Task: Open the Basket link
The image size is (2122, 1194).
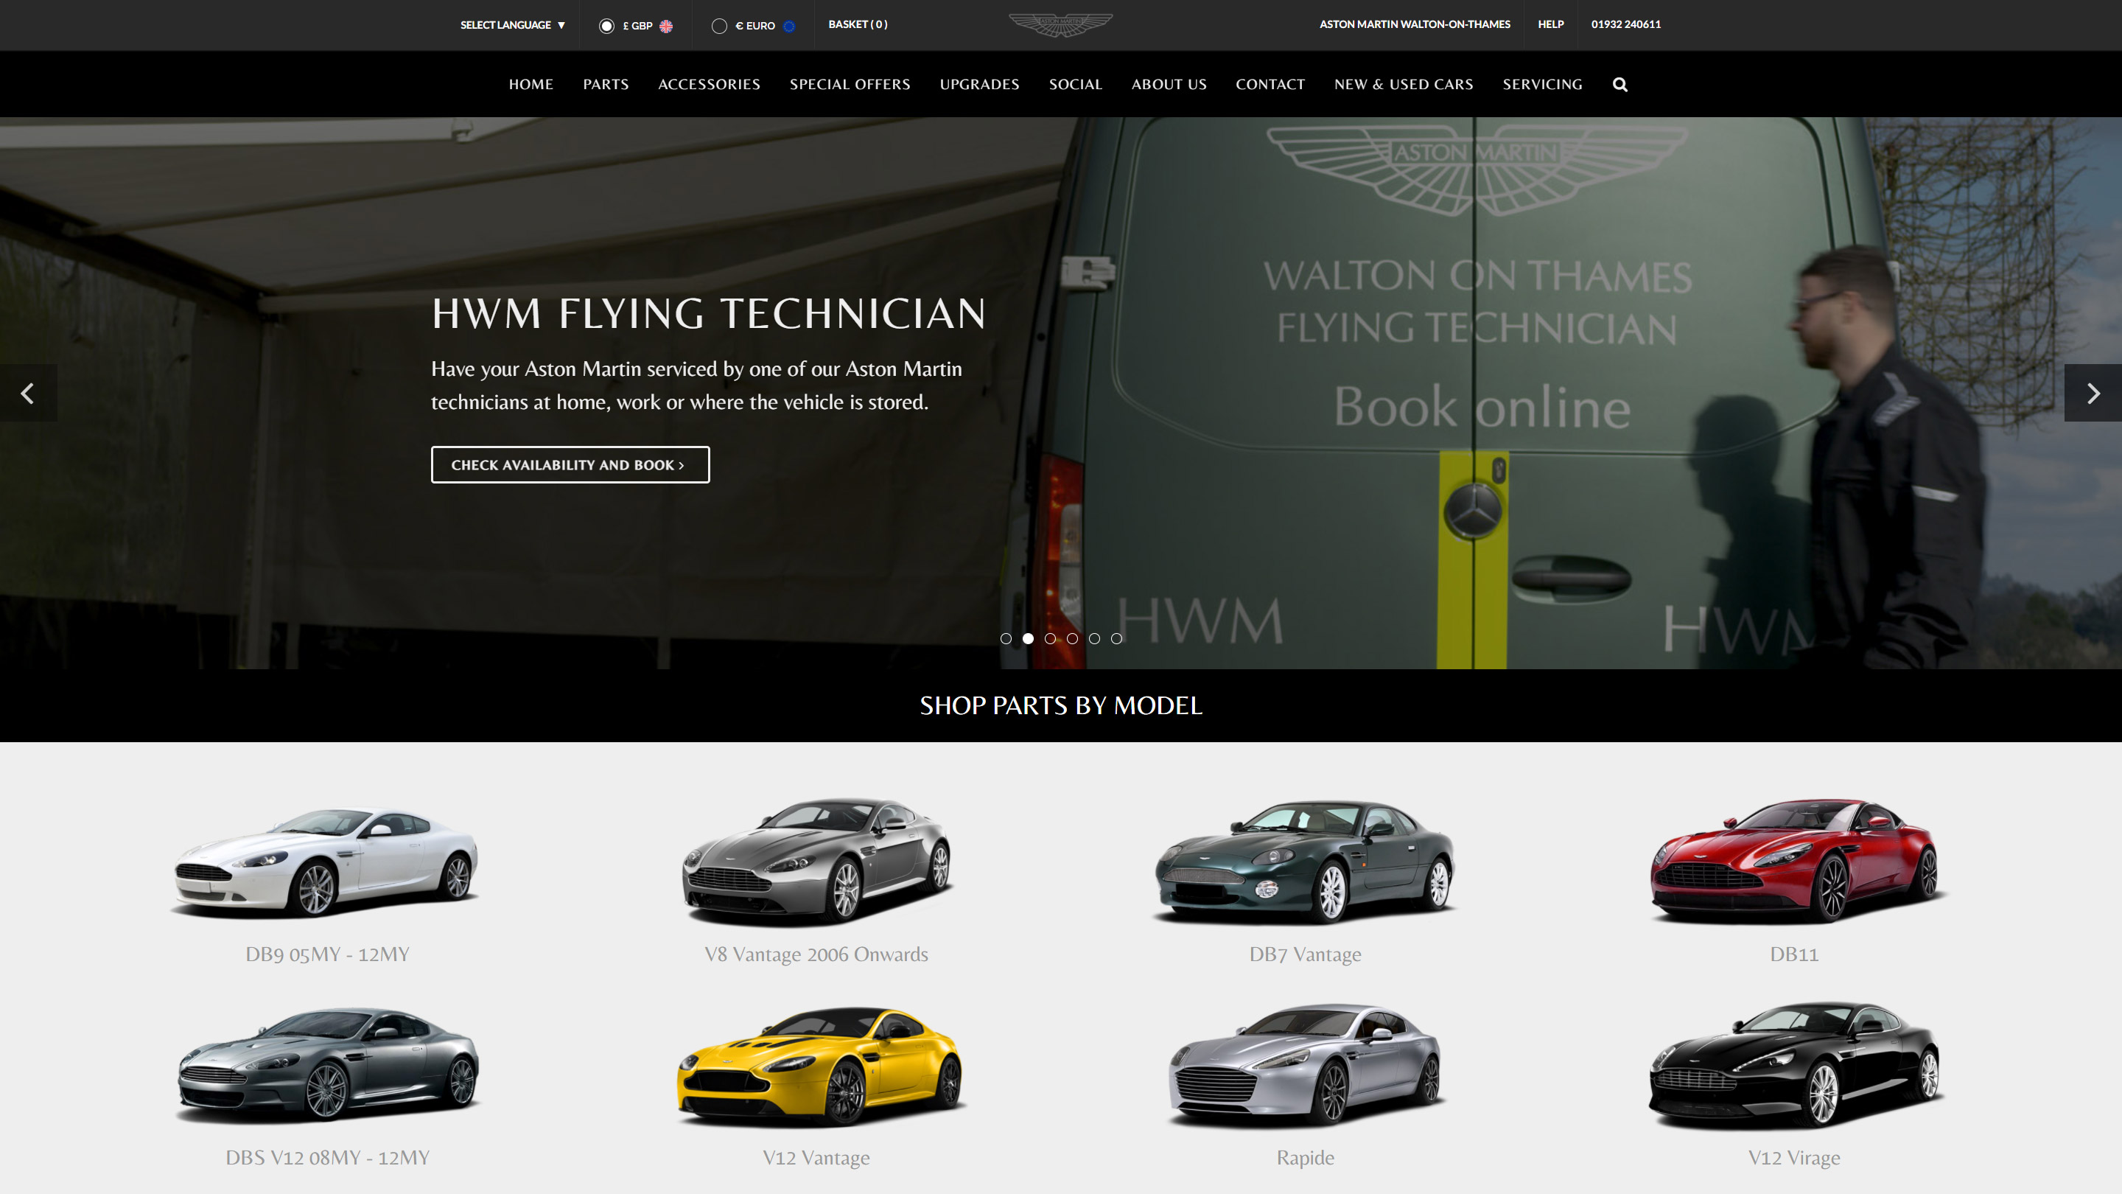Action: [858, 24]
